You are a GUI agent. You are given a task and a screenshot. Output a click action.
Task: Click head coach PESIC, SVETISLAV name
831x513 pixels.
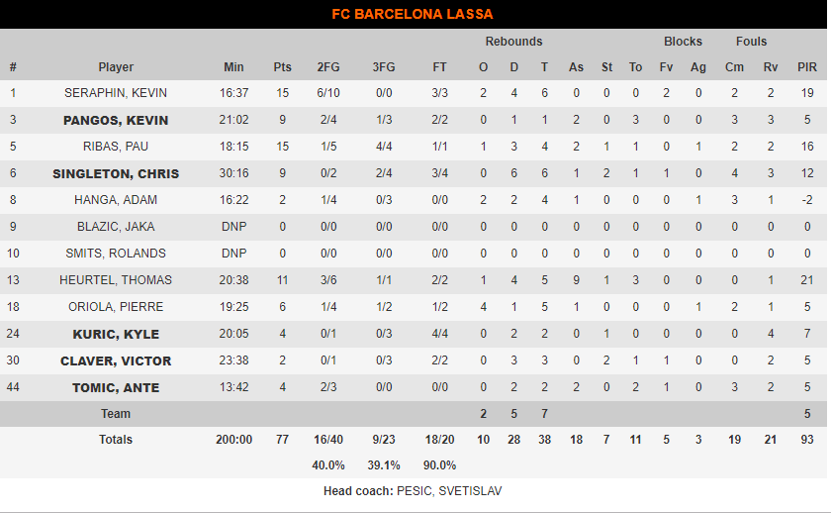(449, 491)
